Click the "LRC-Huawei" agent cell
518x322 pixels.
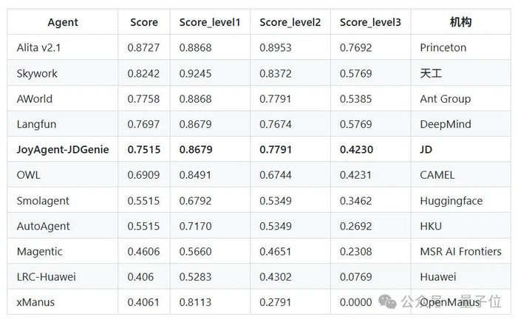pos(47,277)
